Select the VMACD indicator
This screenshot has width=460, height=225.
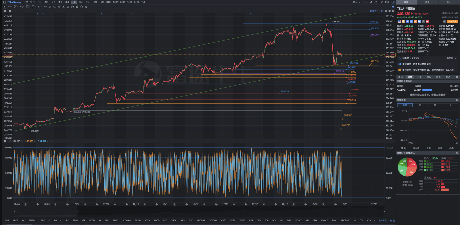[x=324, y=220]
